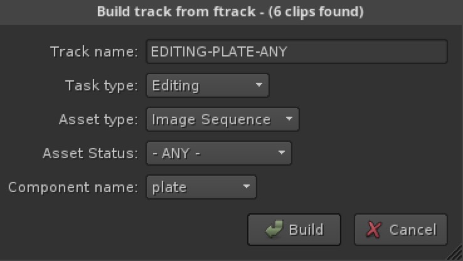
Task: Open the Task type dropdown showing Editing
Action: pyautogui.click(x=208, y=85)
